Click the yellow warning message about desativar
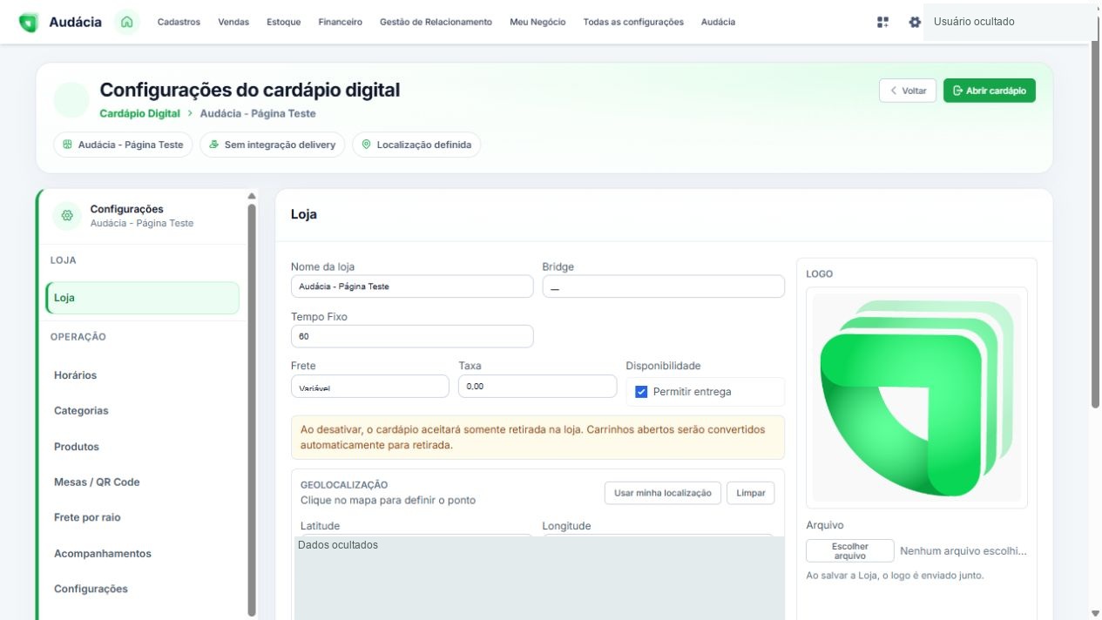The height and width of the screenshot is (620, 1102). 537,437
